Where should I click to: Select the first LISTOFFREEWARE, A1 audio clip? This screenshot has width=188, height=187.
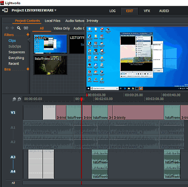click(48, 128)
